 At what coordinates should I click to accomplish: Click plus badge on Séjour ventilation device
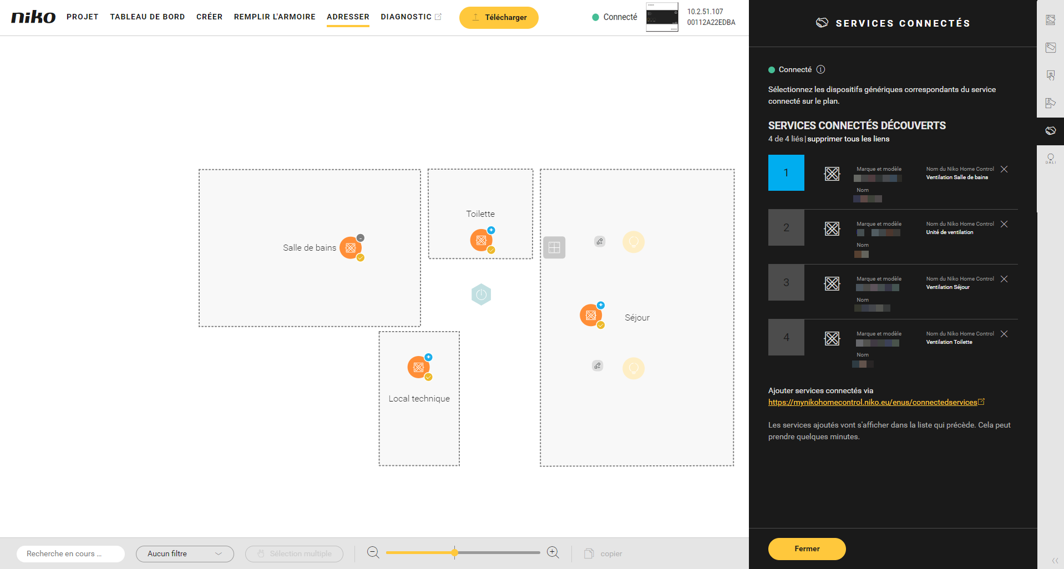[x=601, y=305]
